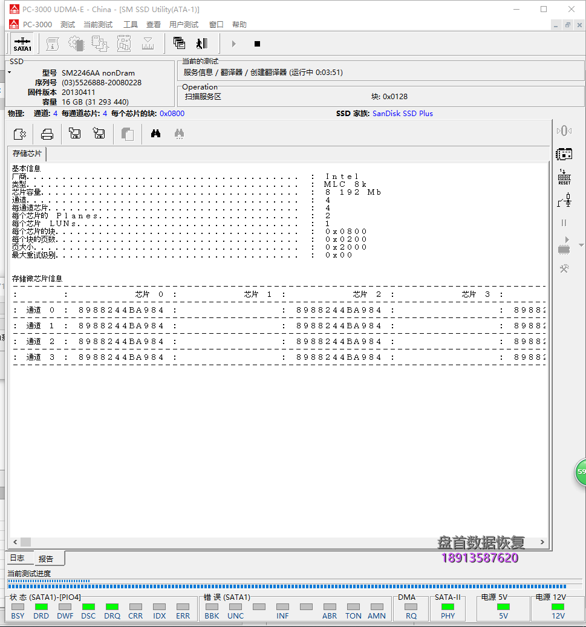The width and height of the screenshot is (586, 627).
Task: Click the cascading windows icon
Action: [179, 44]
